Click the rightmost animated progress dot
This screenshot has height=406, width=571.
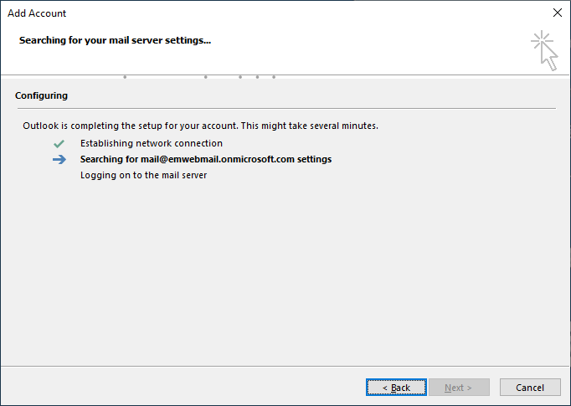(274, 77)
